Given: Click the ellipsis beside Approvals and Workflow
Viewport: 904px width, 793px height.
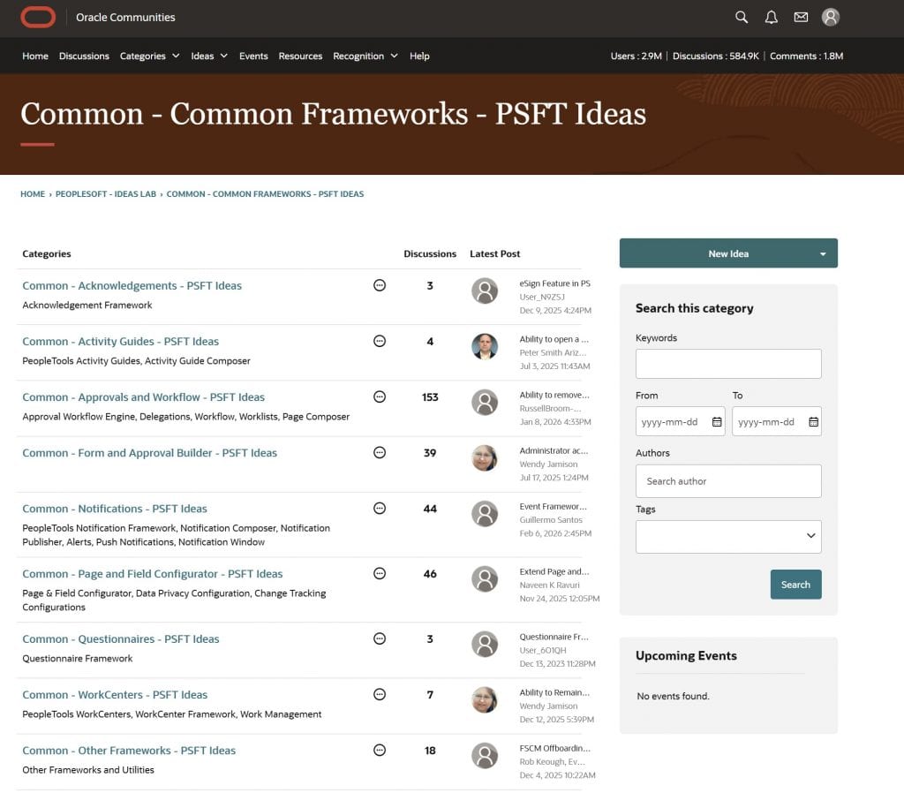Looking at the screenshot, I should coord(380,397).
